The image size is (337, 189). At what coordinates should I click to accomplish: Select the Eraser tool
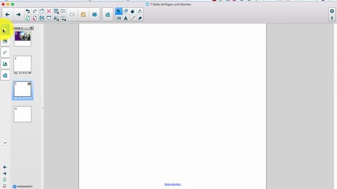click(x=140, y=18)
